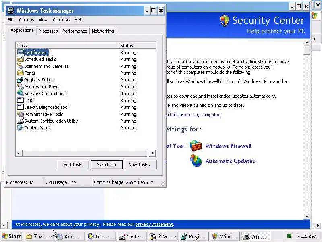Viewport: 322px width, 242px height.
Task: Click the Control Panel task icon
Action: [21, 127]
